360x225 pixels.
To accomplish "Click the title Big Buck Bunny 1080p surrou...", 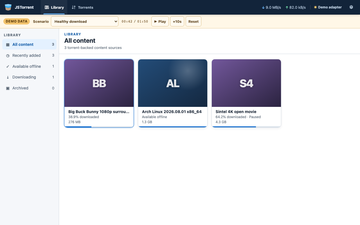I will pyautogui.click(x=99, y=112).
